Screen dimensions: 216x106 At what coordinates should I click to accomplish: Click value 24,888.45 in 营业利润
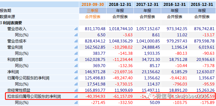(x=151, y=47)
